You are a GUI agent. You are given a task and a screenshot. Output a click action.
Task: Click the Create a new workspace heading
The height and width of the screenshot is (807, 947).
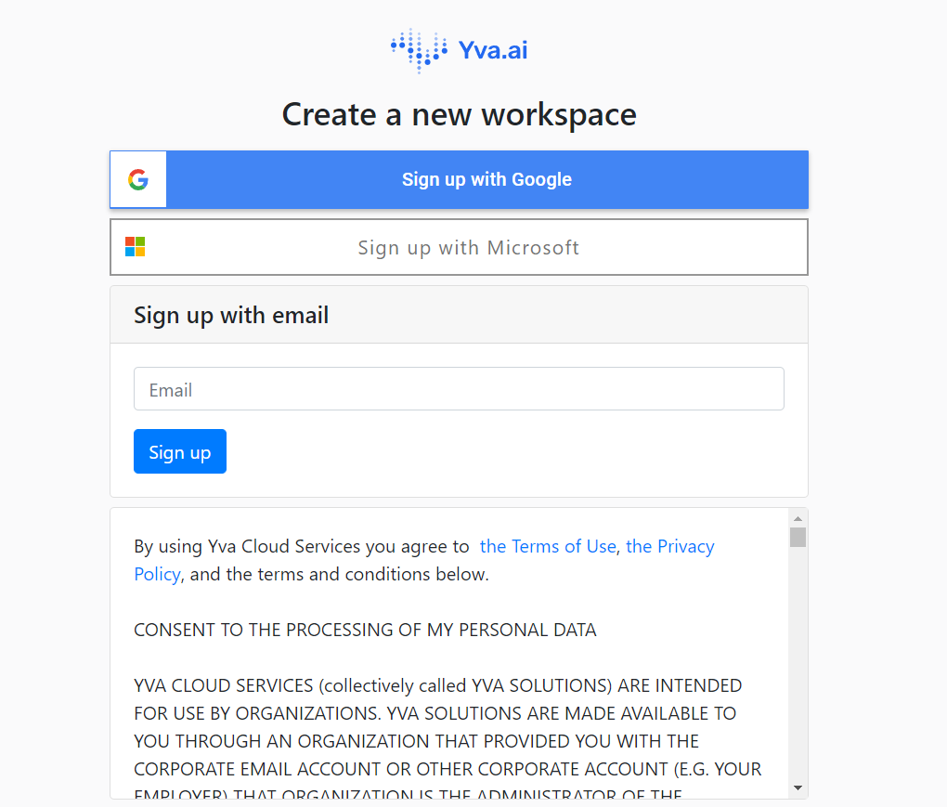tap(459, 114)
